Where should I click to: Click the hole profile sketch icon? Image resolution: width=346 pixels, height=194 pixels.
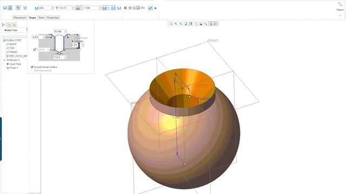[x=18, y=8]
